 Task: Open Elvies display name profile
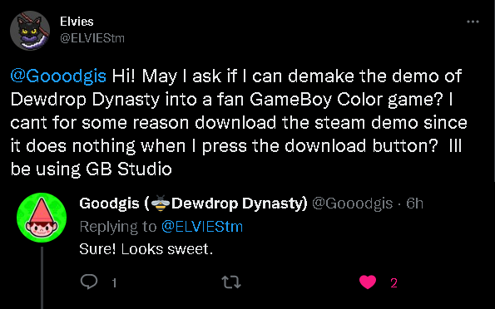(x=77, y=22)
